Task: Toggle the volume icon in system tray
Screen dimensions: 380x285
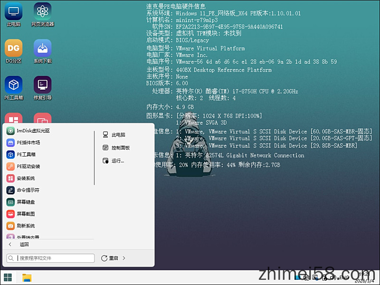Action: 334,278
